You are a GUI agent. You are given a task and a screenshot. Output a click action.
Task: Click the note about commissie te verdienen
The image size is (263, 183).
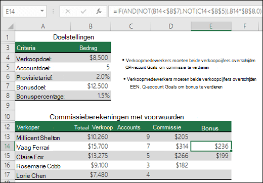pyautogui.click(x=189, y=64)
